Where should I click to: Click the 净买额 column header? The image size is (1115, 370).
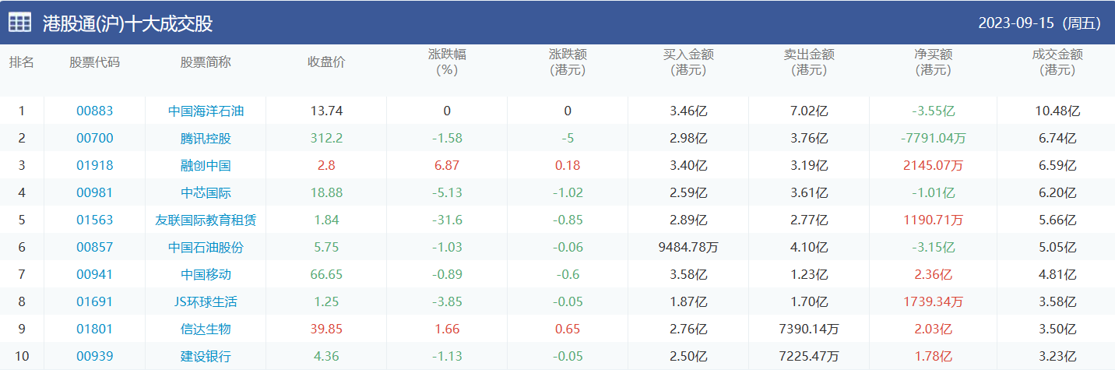(933, 62)
